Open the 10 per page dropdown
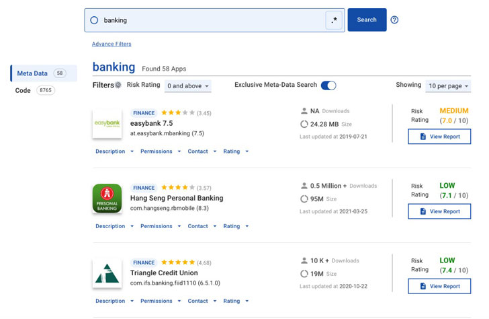This screenshot has width=489, height=319. [x=448, y=86]
